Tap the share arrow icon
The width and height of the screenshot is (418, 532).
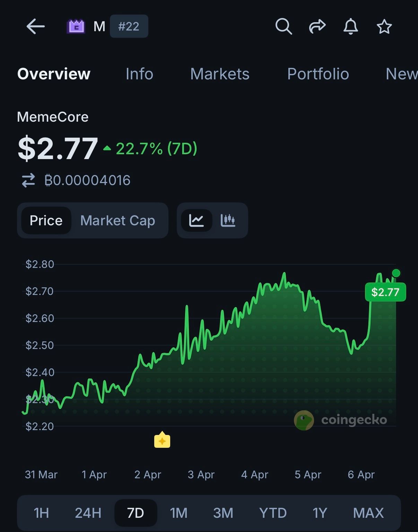[x=317, y=26]
